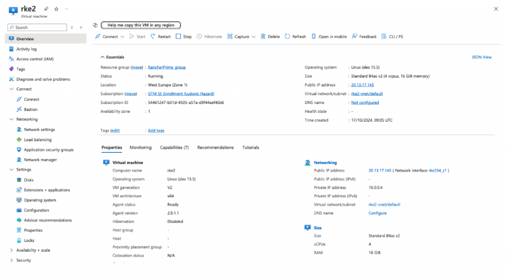The width and height of the screenshot is (506, 280).
Task: Open the CLI / PS option
Action: click(x=392, y=36)
